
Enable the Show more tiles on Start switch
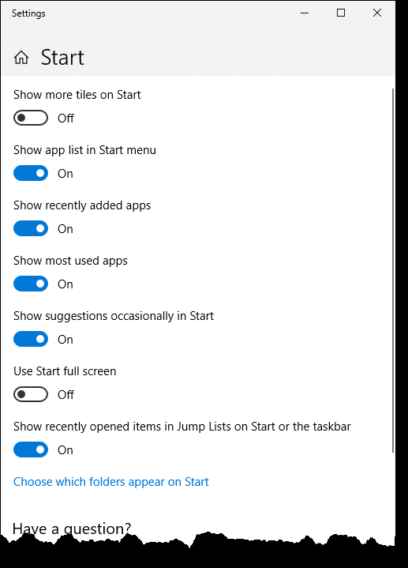31,118
